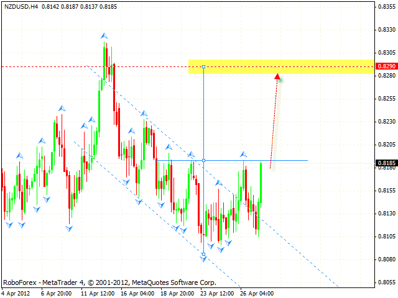Click the 0.8130 price axis label

tap(387, 214)
